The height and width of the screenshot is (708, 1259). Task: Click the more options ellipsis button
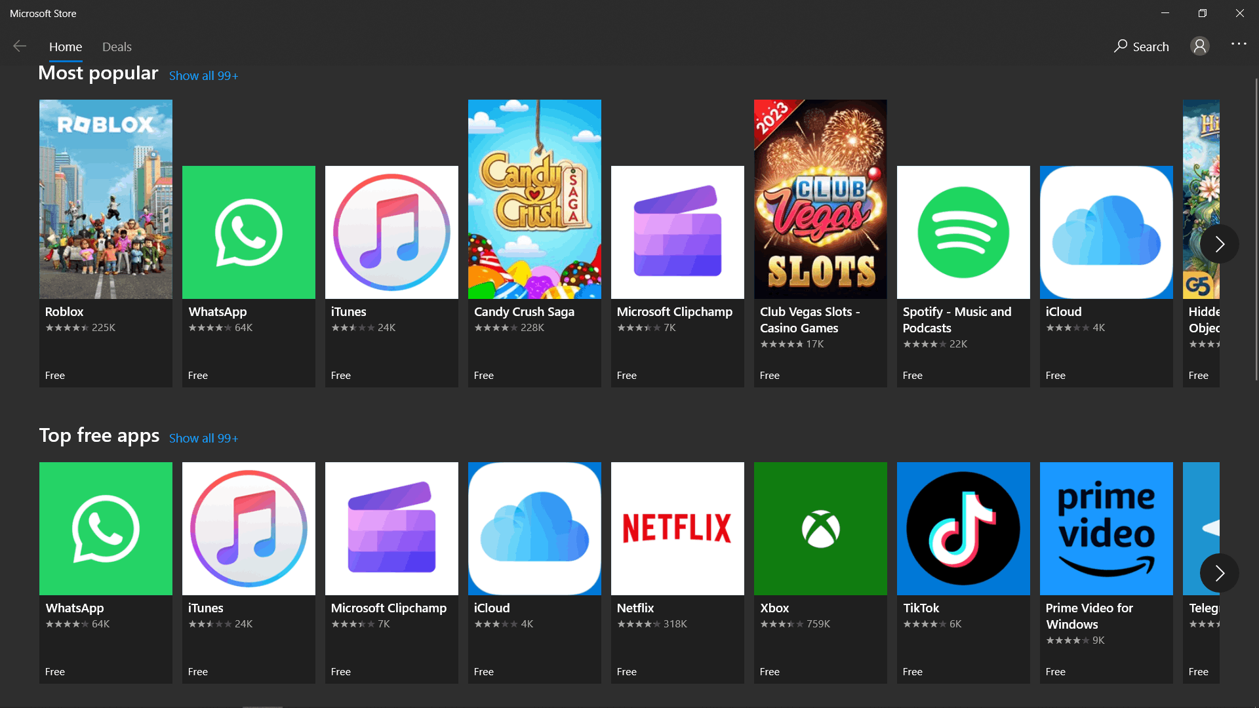point(1238,46)
